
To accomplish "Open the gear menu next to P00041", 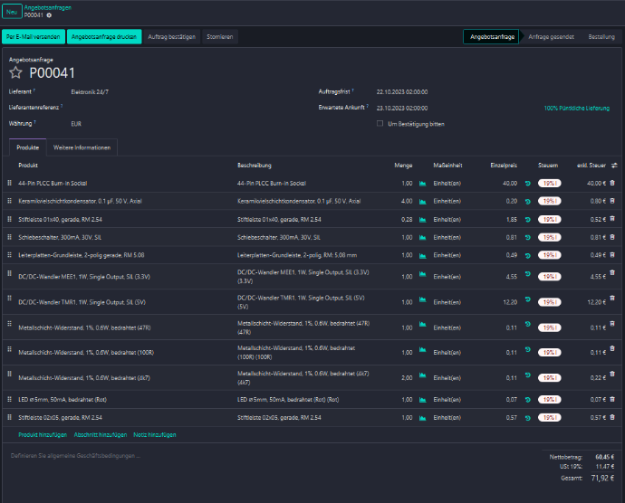I will click(49, 15).
